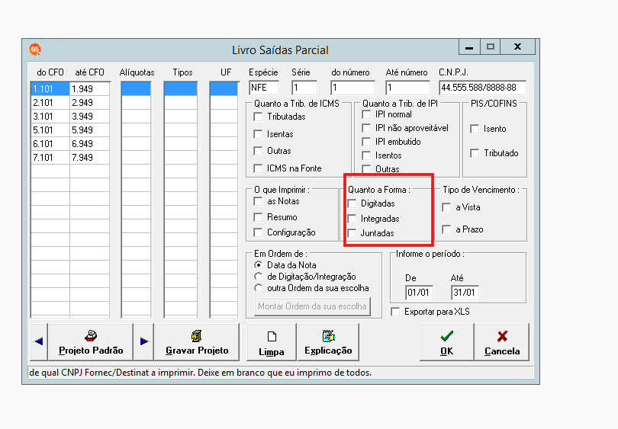The image size is (618, 429).
Task: Enable the Juntadas checkbox
Action: 352,233
